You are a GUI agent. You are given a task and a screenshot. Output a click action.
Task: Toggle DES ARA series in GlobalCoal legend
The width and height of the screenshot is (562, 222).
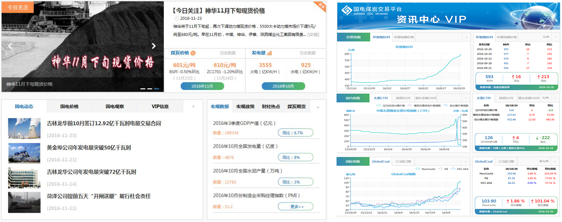point(460,169)
